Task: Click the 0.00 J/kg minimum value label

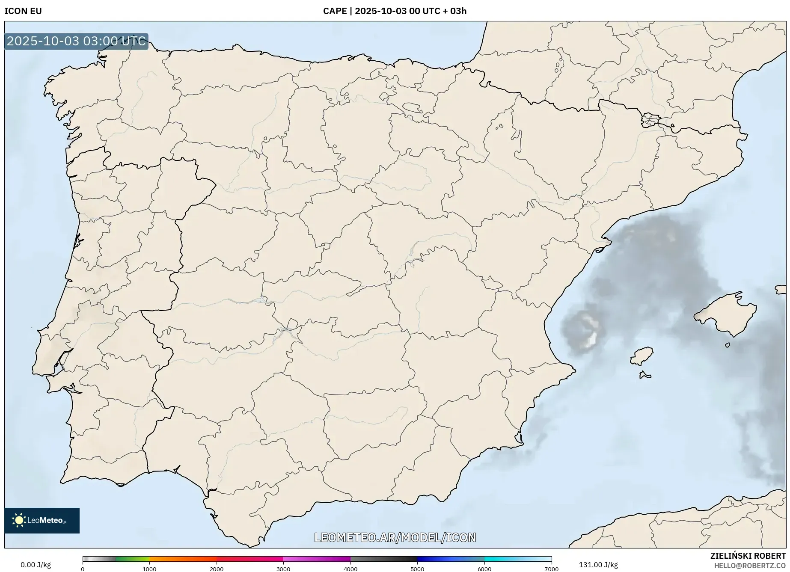Action: click(36, 565)
